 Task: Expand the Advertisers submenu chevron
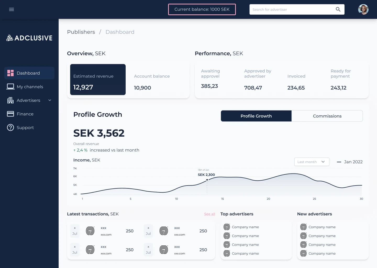tap(50, 100)
